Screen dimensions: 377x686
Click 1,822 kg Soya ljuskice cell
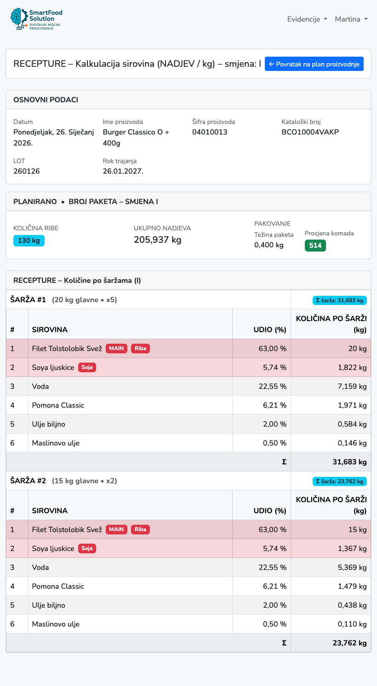[331, 367]
